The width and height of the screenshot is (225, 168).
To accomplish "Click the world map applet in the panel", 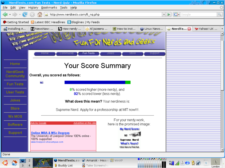I will [x=43, y=163].
